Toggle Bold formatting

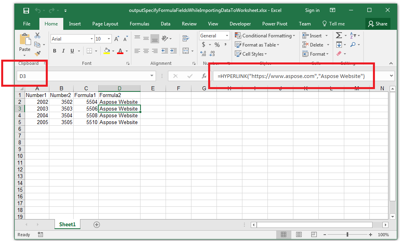tap(55, 51)
